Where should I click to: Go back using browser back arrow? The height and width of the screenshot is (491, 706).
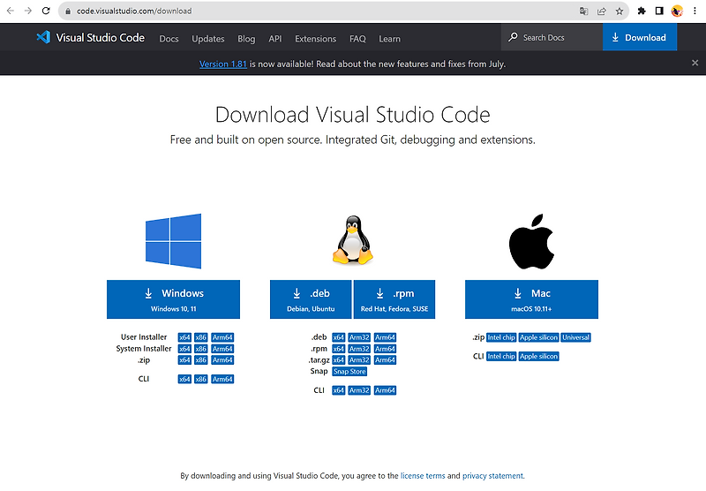[x=11, y=11]
